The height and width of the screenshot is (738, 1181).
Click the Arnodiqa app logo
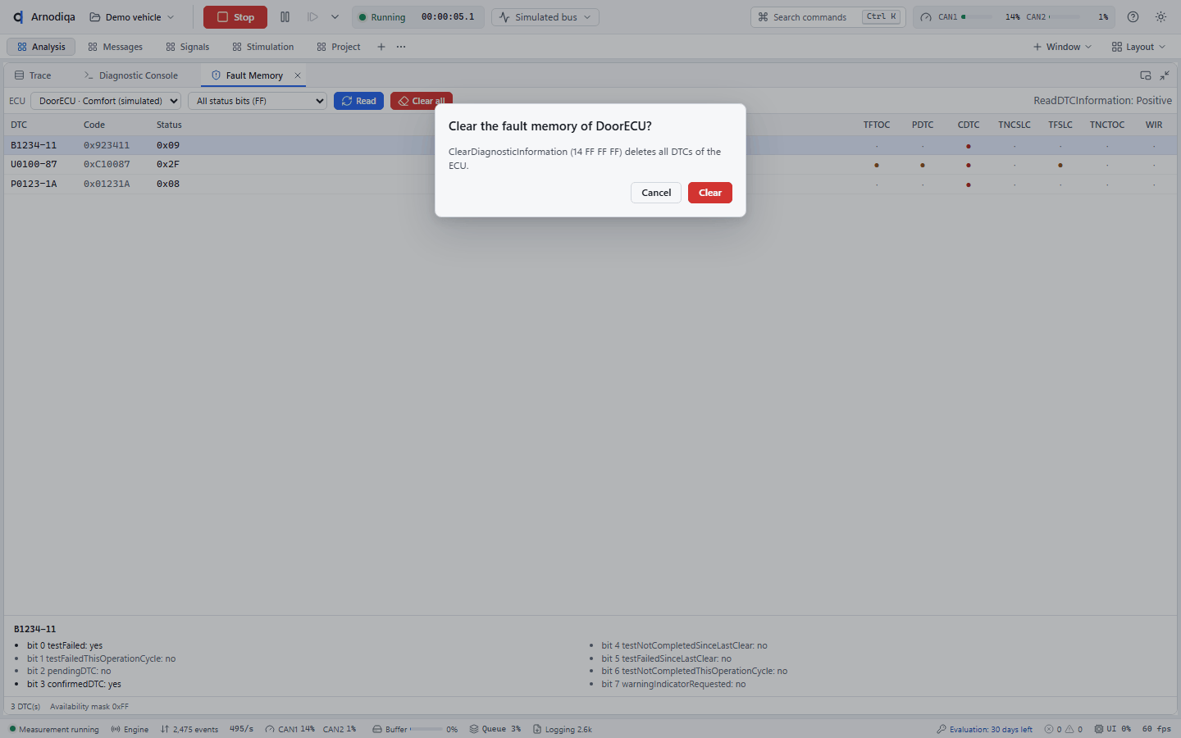(x=18, y=17)
